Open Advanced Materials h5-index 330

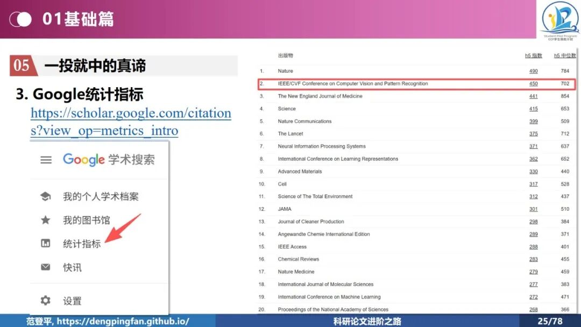pos(533,172)
